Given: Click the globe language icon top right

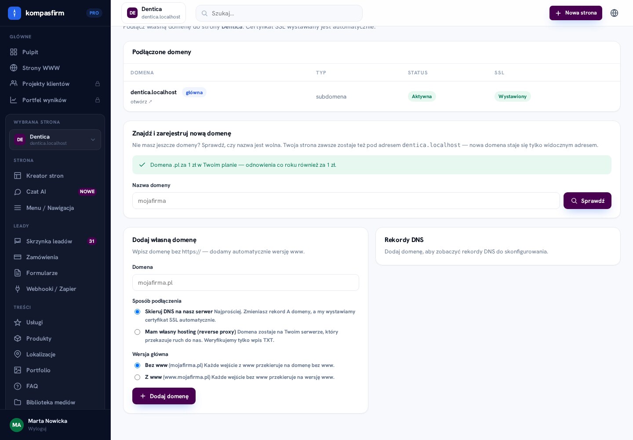Looking at the screenshot, I should [614, 13].
